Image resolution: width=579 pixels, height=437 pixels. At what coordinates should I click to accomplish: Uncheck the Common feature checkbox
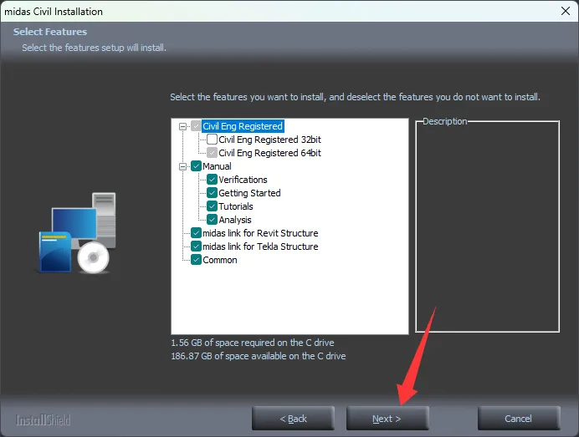point(196,260)
